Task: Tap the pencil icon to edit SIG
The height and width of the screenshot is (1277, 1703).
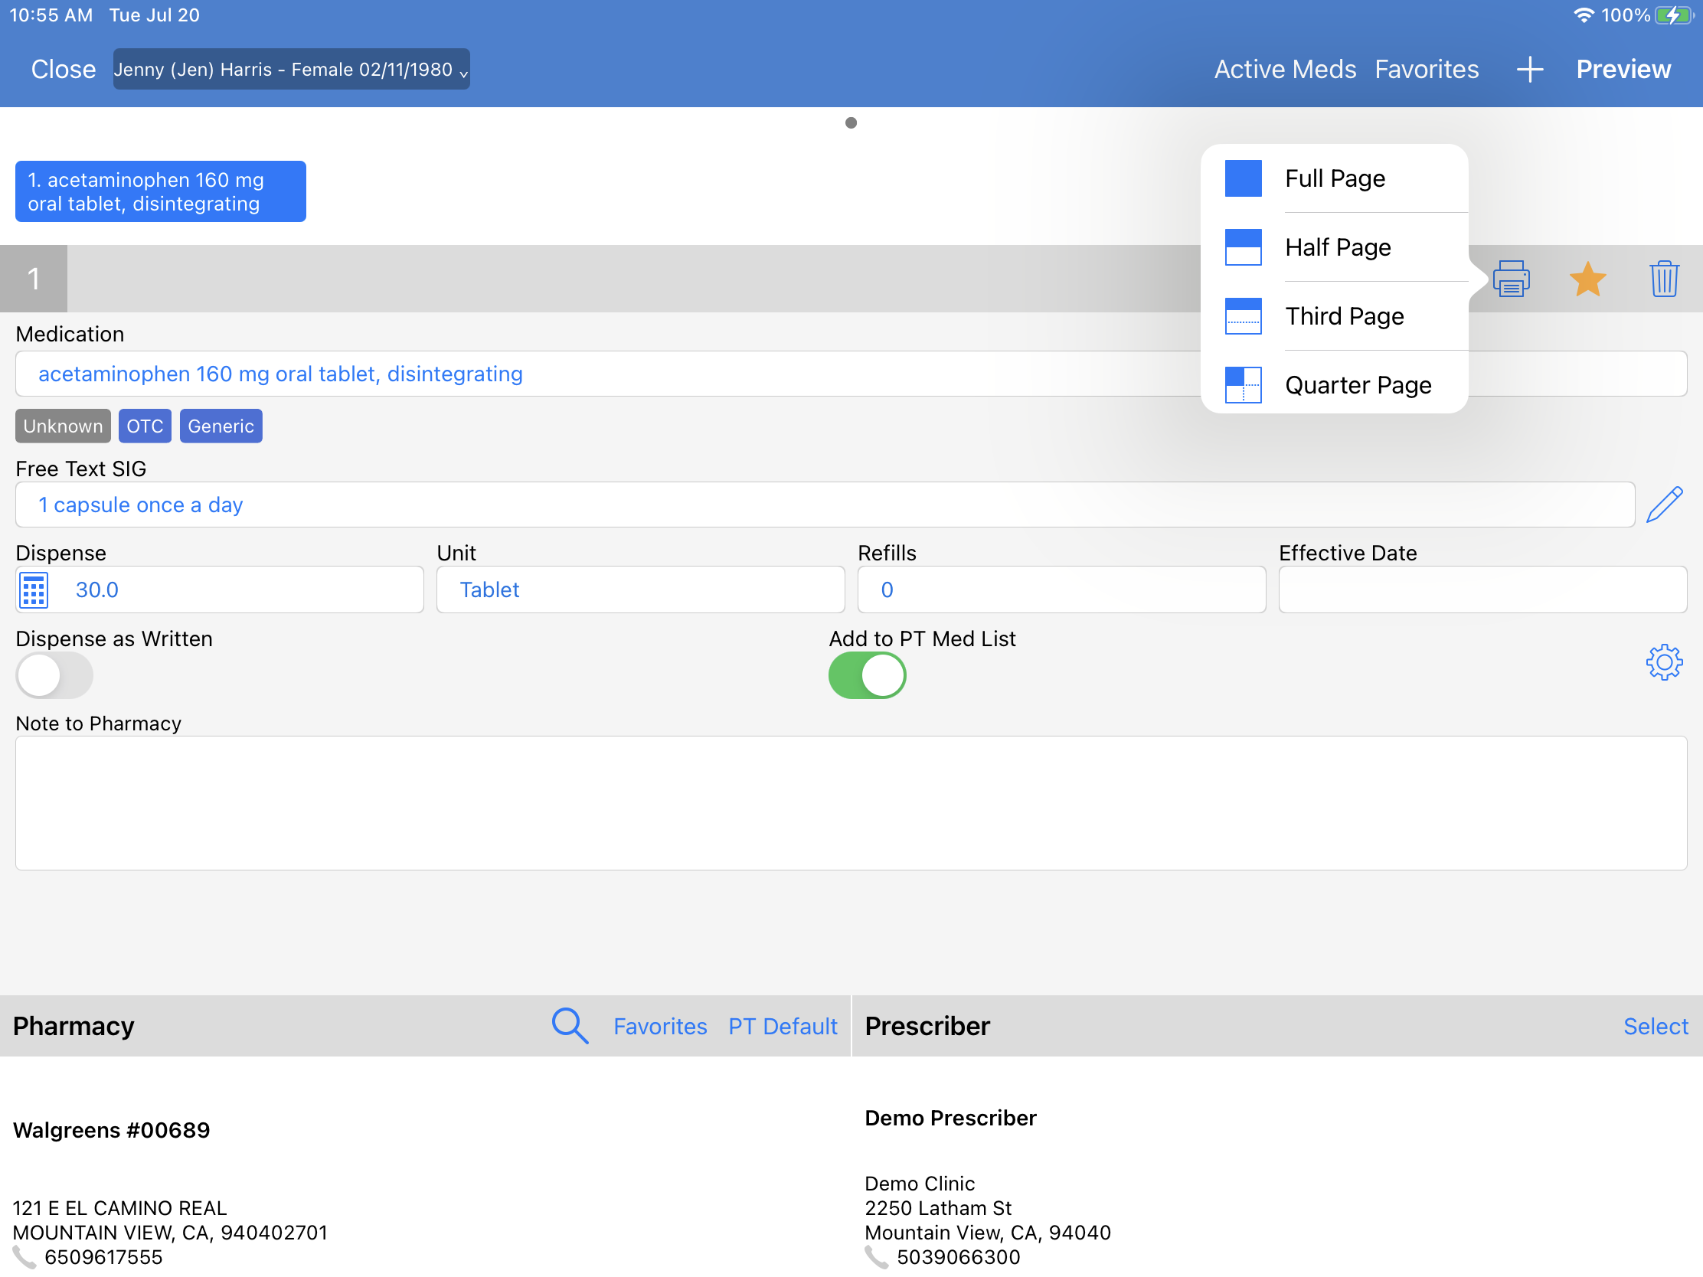Action: click(x=1664, y=505)
